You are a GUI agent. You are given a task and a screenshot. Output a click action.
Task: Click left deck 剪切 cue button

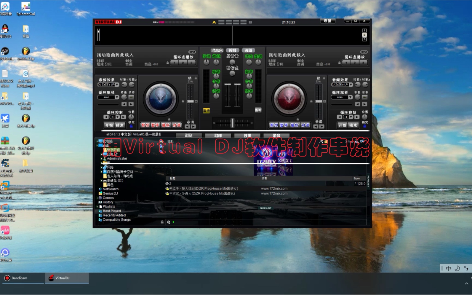coord(145,125)
